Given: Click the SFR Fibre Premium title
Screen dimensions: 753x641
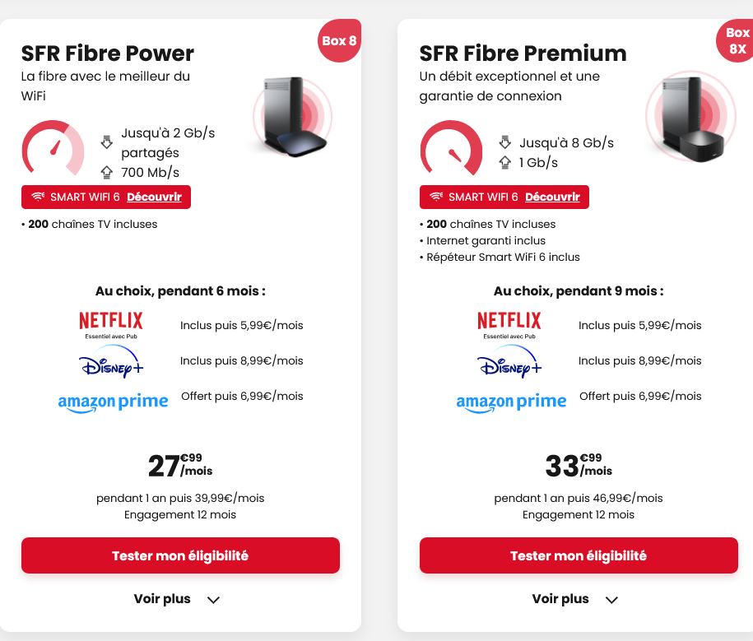Looking at the screenshot, I should click(523, 53).
